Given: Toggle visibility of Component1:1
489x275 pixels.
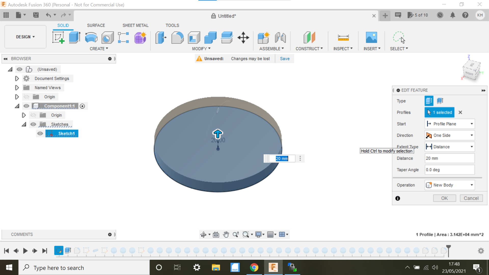Looking at the screenshot, I should coord(26,106).
